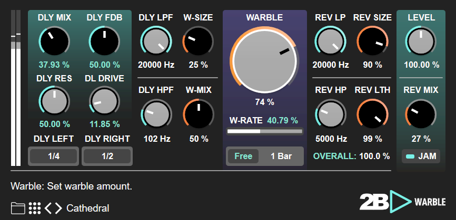456x220 pixels.
Task: Click the 20000 Hz DLY LPF value
Action: (x=156, y=65)
